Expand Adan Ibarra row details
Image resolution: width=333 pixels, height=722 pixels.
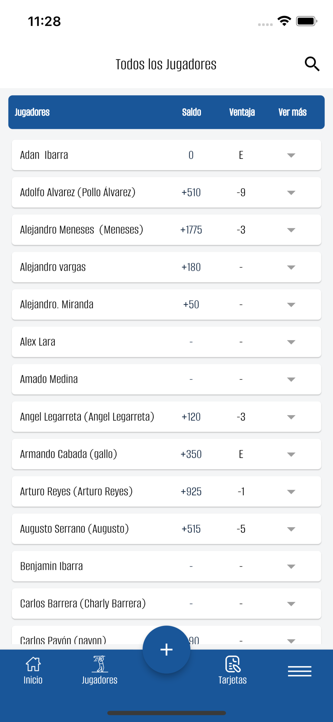click(x=291, y=155)
